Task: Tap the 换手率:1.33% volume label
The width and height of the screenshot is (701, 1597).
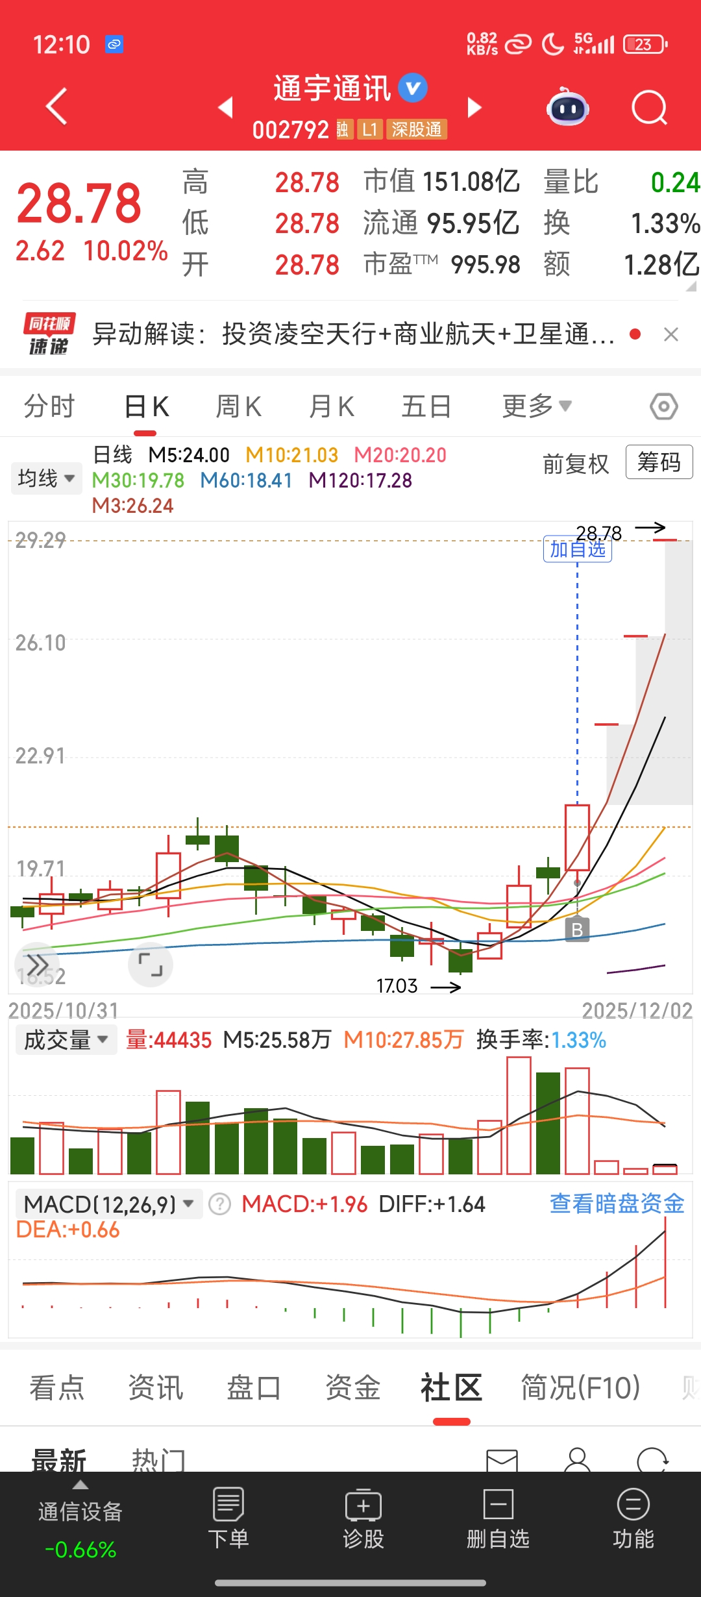Action: 541,1040
